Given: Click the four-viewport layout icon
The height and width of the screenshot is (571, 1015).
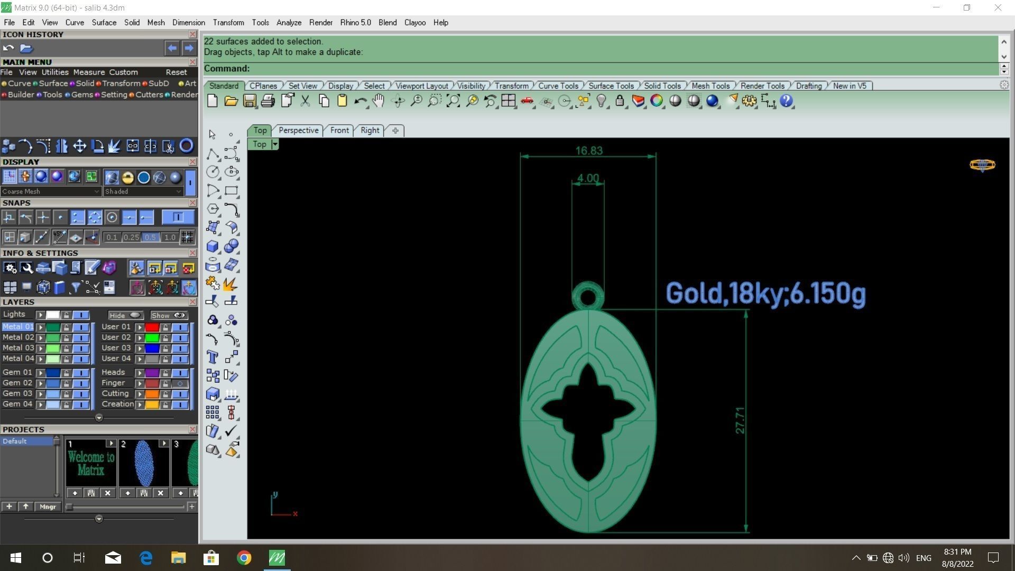Looking at the screenshot, I should point(509,101).
